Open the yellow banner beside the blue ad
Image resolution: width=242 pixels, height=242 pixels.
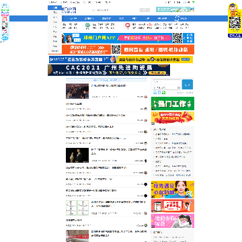155,59
